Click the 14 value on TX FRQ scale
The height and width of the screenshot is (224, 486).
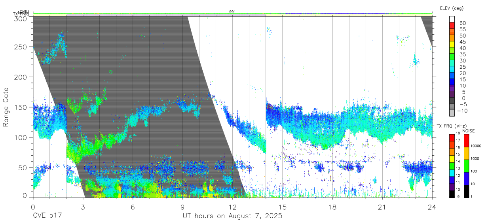point(458,161)
